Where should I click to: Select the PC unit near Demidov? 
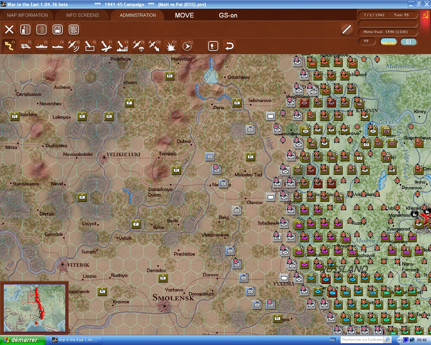pos(163,278)
